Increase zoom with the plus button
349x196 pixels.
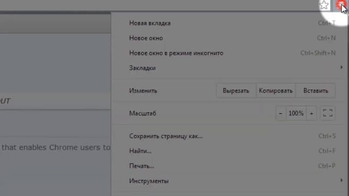point(311,113)
